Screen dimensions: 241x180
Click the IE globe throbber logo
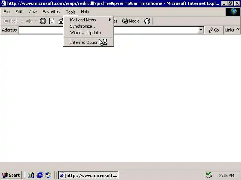click(233, 12)
